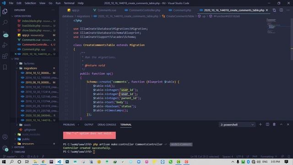Open the Windows Start menu
293x165 pixels.
tap(4, 162)
